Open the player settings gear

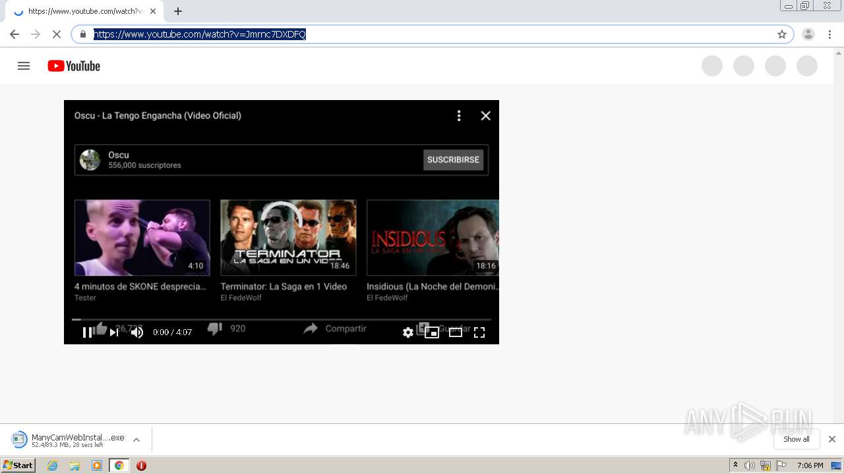click(408, 332)
